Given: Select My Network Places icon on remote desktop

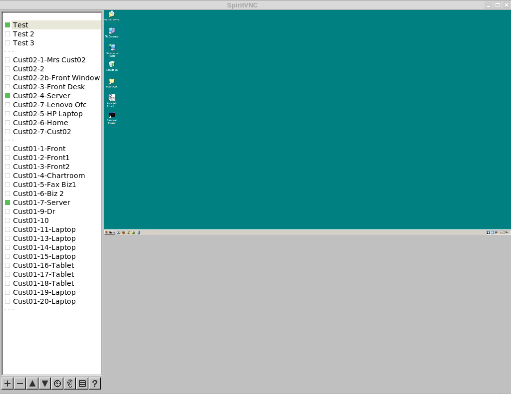Looking at the screenshot, I should click(x=112, y=50).
